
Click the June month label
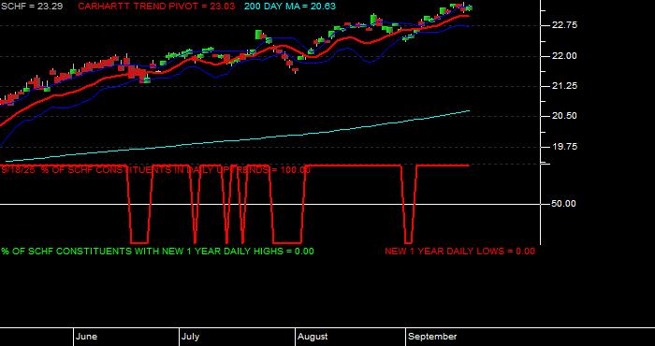pos(87,337)
